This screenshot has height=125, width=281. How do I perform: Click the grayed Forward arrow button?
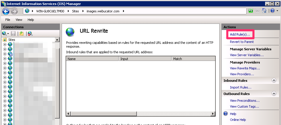pyautogui.click(x=14, y=11)
